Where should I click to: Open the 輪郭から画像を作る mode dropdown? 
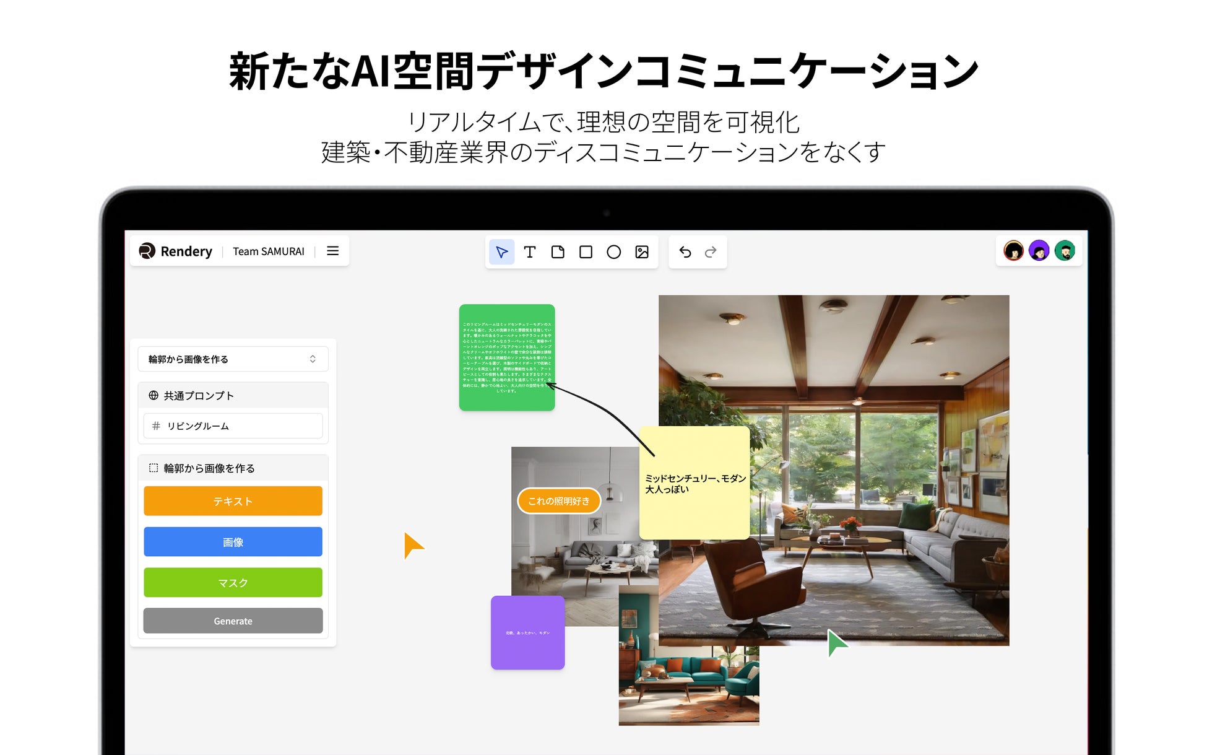click(x=233, y=359)
